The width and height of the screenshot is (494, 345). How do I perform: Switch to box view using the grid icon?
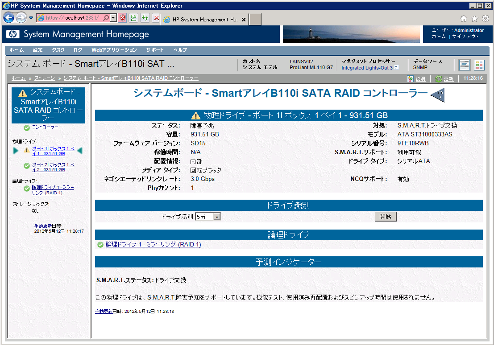[x=479, y=65]
